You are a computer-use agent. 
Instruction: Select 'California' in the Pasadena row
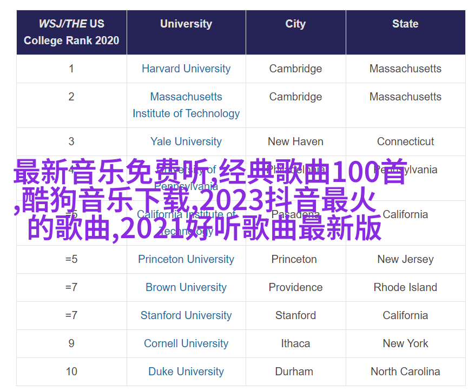pos(405,214)
